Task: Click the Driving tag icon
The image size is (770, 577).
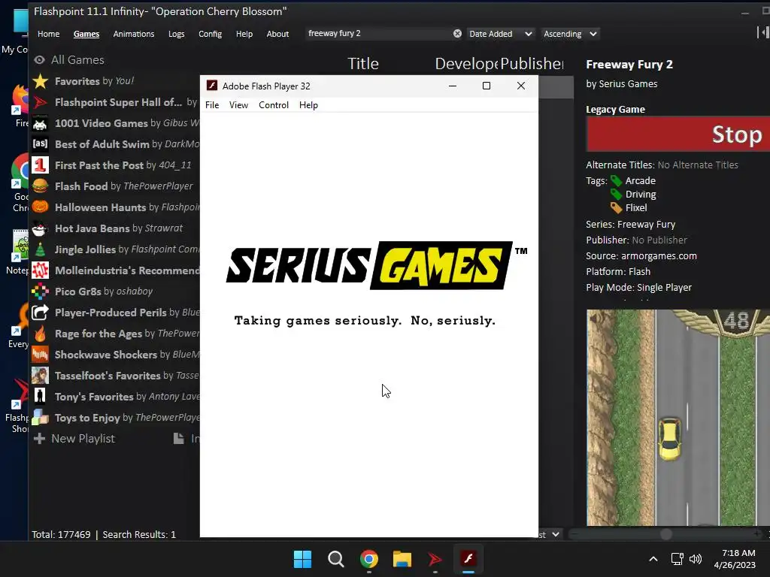Action: pyautogui.click(x=616, y=195)
